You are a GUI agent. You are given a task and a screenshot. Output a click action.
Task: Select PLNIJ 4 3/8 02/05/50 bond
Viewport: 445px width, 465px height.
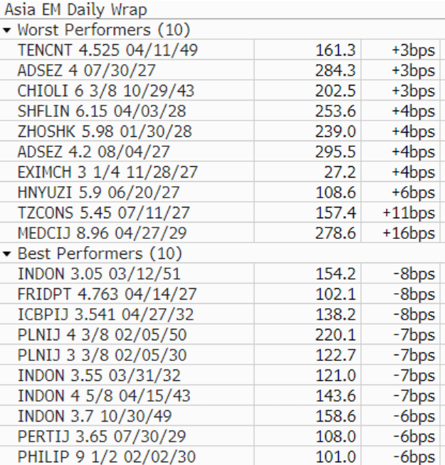[x=102, y=334]
